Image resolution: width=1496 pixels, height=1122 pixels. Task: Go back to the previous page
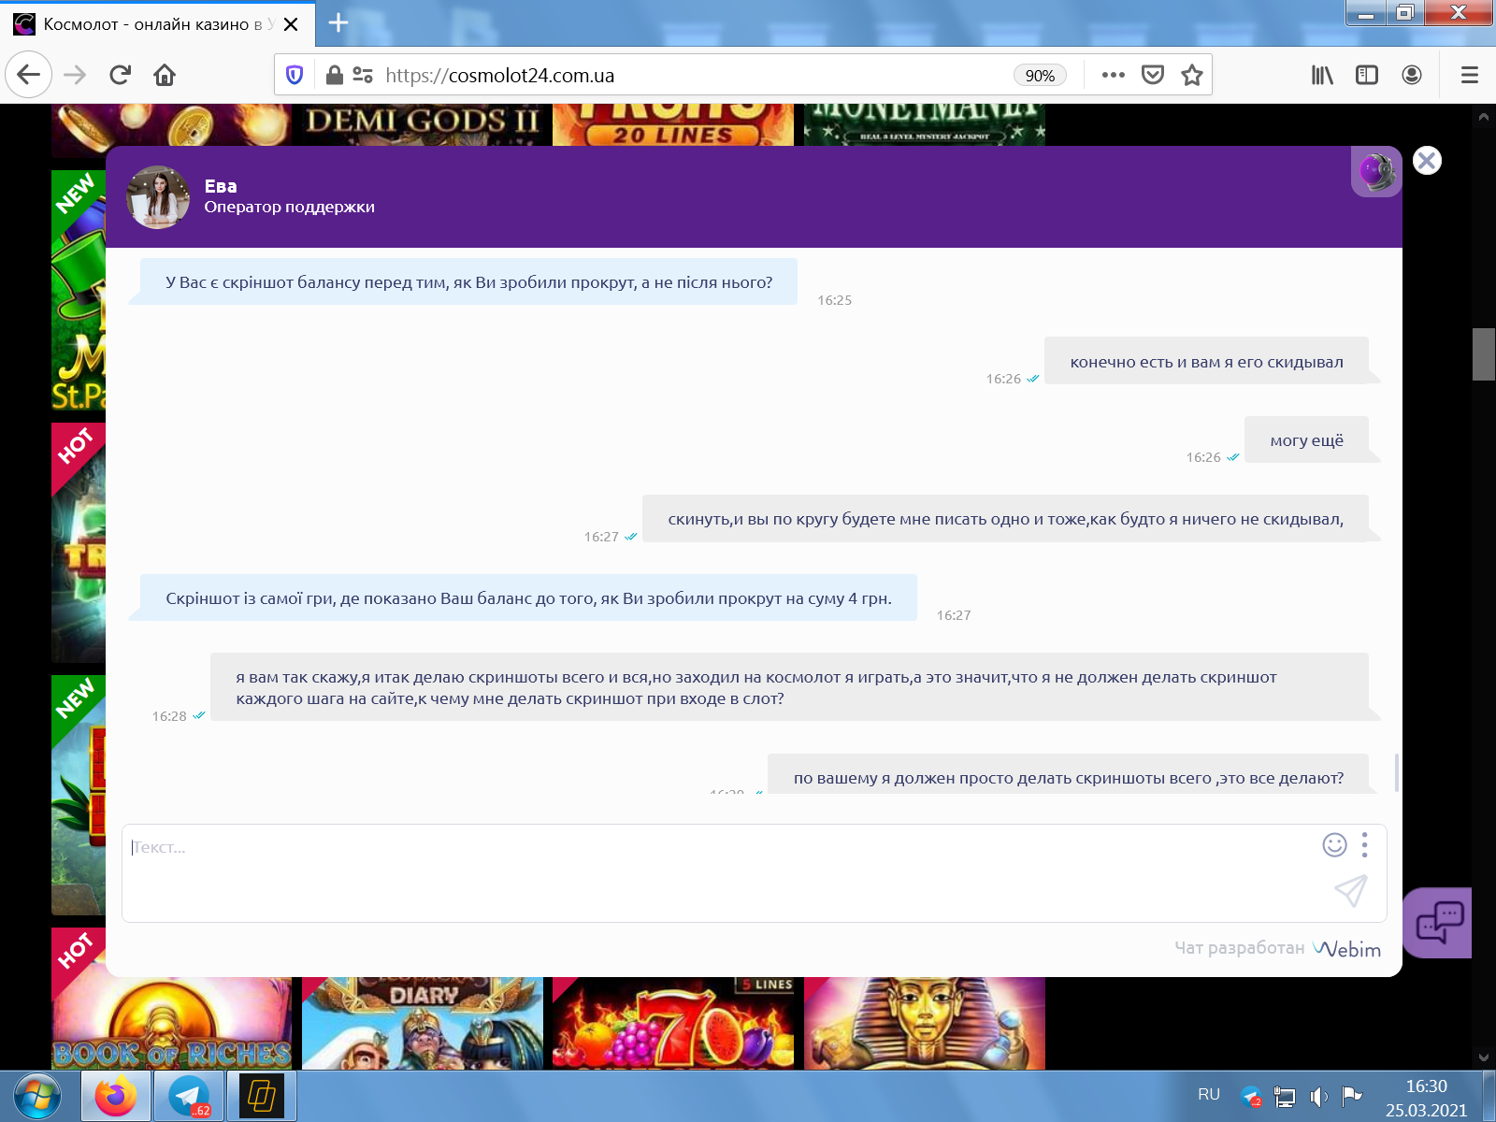tap(28, 75)
